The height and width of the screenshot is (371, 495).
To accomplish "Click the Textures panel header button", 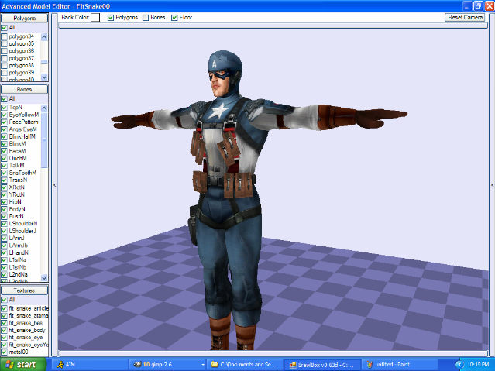I will pos(24,290).
